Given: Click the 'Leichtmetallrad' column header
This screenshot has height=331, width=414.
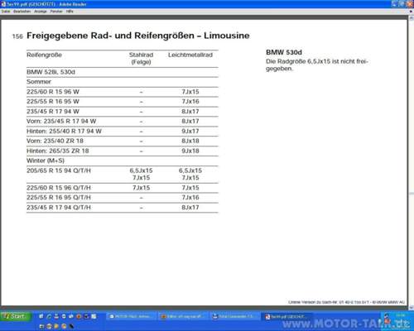Looking at the screenshot, I should [x=190, y=55].
